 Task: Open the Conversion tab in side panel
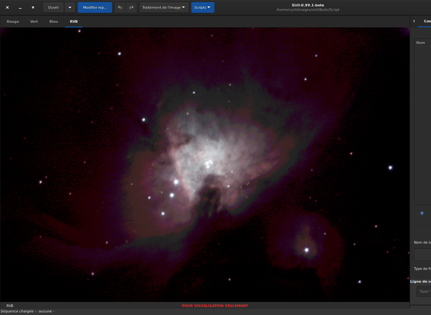coord(427,21)
